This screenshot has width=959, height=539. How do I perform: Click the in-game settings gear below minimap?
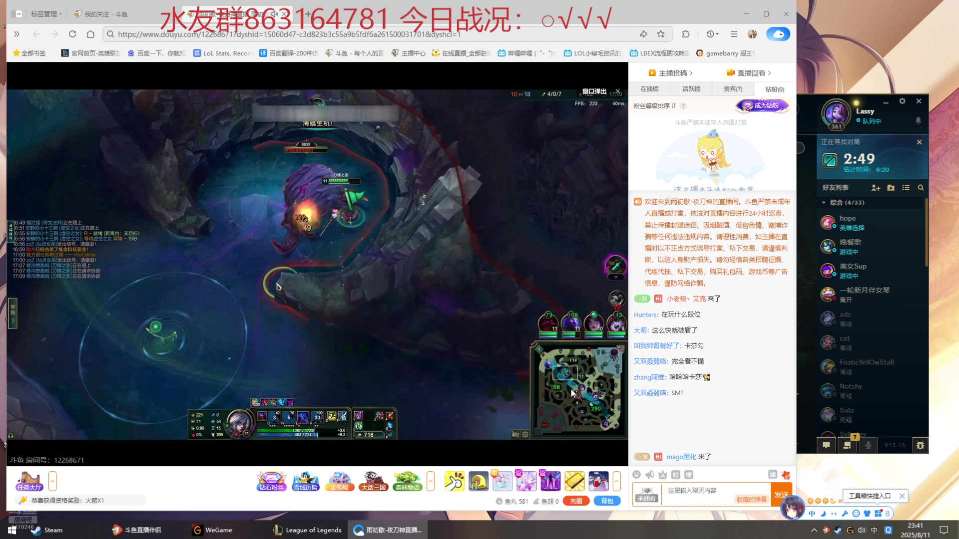[x=525, y=434]
